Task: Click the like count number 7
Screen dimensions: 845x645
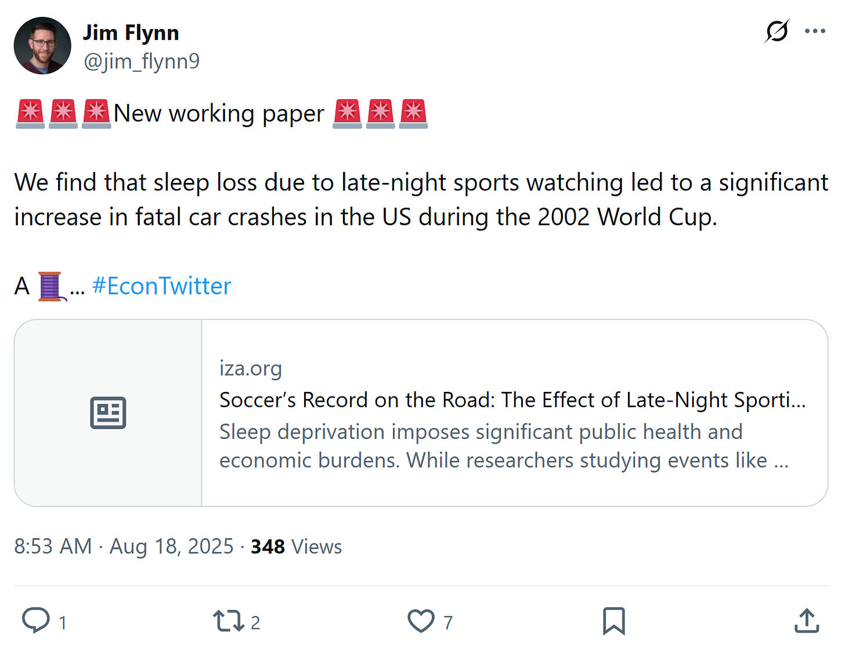Action: (x=448, y=623)
